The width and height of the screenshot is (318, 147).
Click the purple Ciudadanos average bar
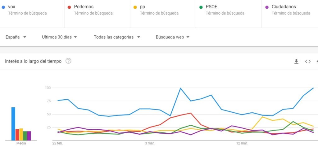[29, 136]
